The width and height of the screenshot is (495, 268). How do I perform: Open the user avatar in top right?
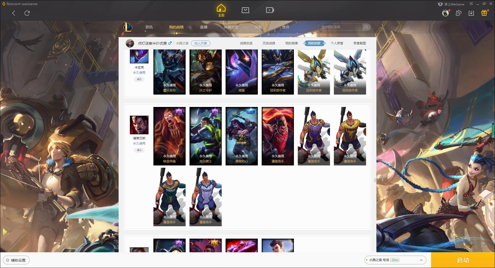445,13
